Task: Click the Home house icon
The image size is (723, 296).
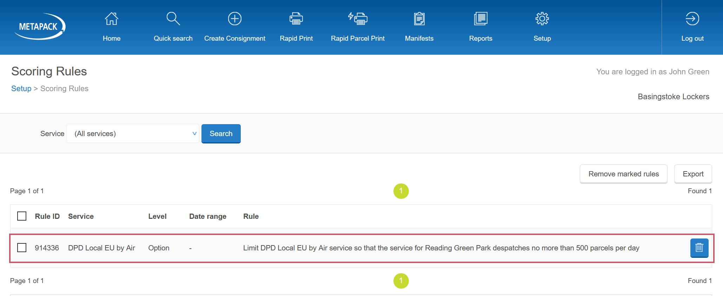Action: pos(112,19)
